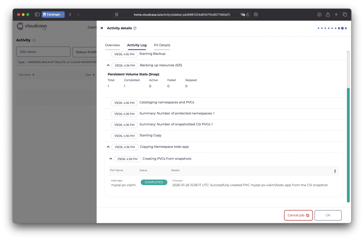
Task: Show Safari tab overview icon
Action: (x=345, y=15)
